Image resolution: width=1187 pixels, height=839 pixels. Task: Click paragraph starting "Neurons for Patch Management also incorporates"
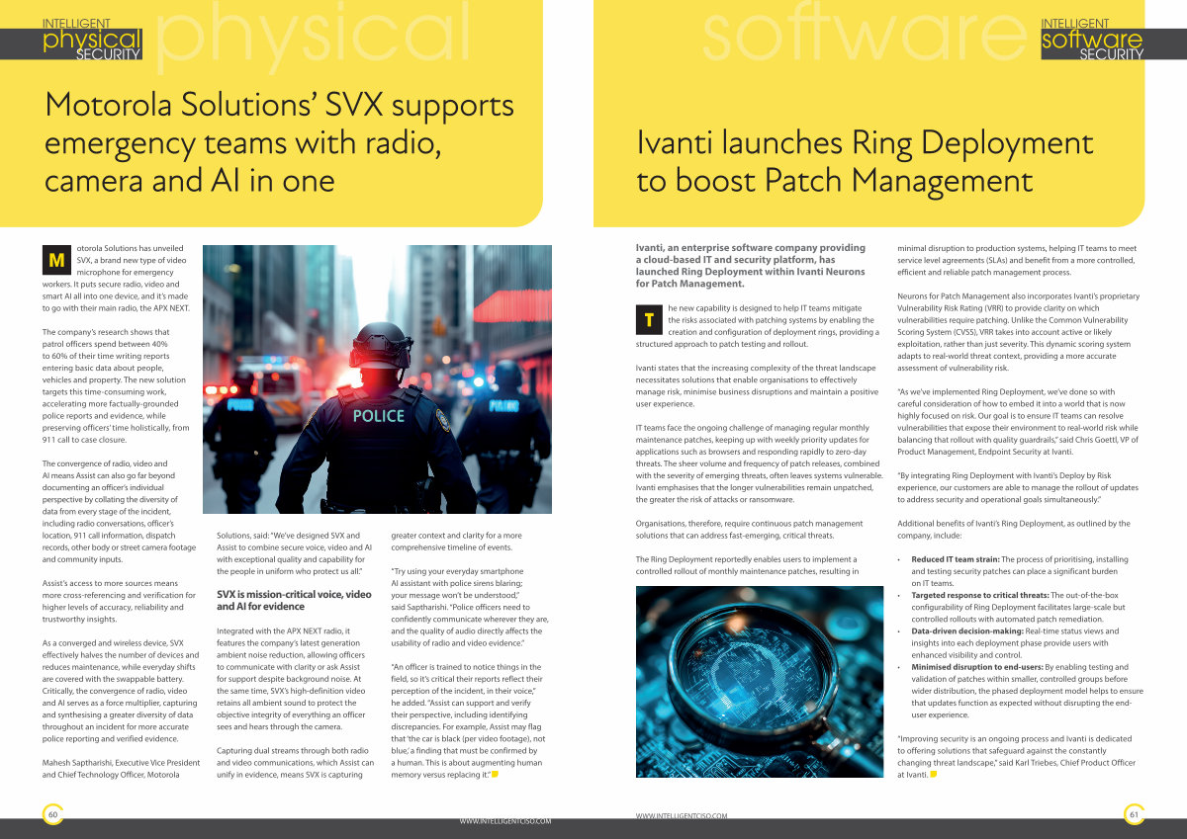[x=1019, y=332]
